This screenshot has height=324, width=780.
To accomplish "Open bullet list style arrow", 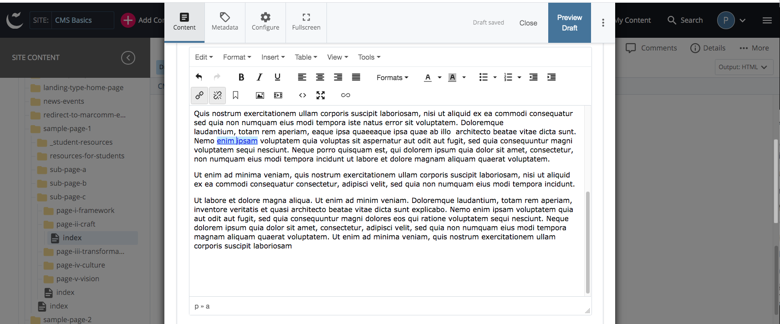I will point(495,77).
